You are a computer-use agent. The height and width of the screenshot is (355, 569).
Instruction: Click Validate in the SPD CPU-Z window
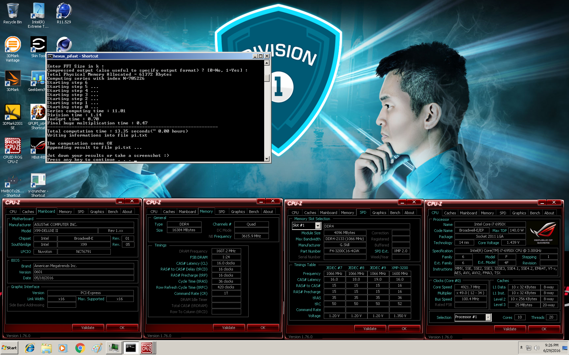tap(370, 329)
